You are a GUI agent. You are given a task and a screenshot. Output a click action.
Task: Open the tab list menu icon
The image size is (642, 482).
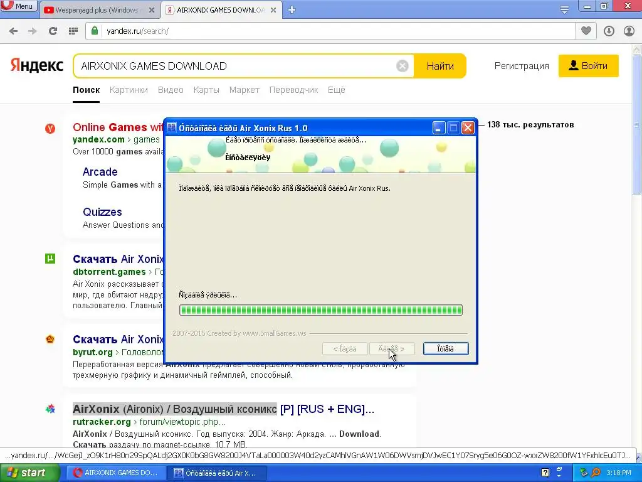pyautogui.click(x=564, y=9)
